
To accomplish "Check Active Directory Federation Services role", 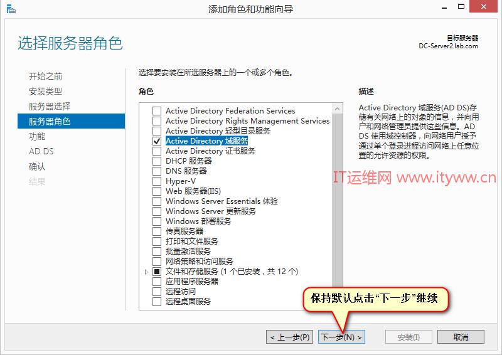I will [157, 111].
